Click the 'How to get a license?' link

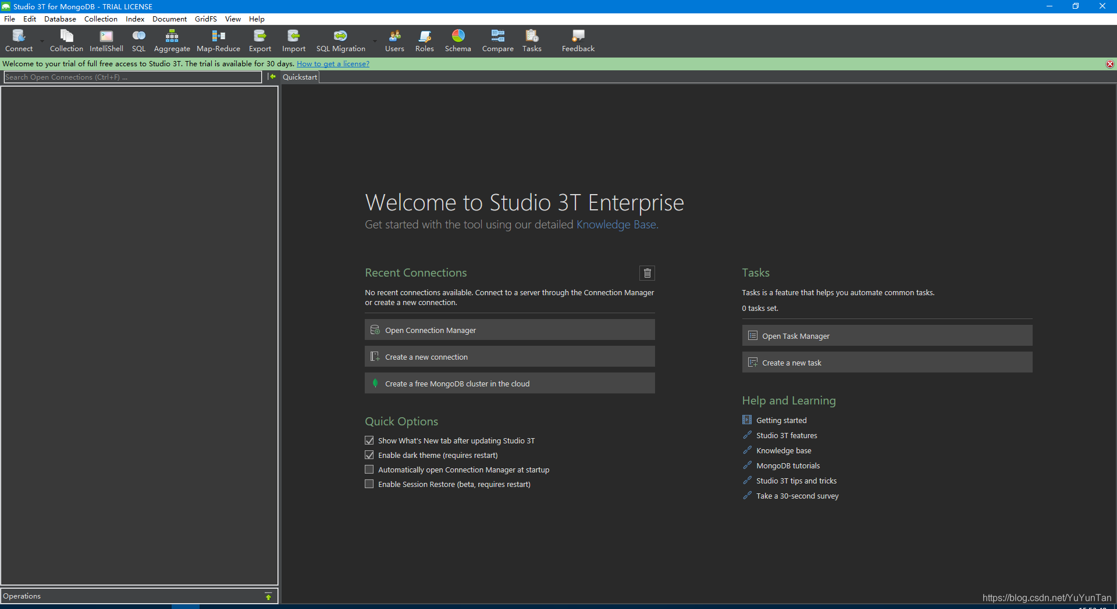click(x=333, y=64)
